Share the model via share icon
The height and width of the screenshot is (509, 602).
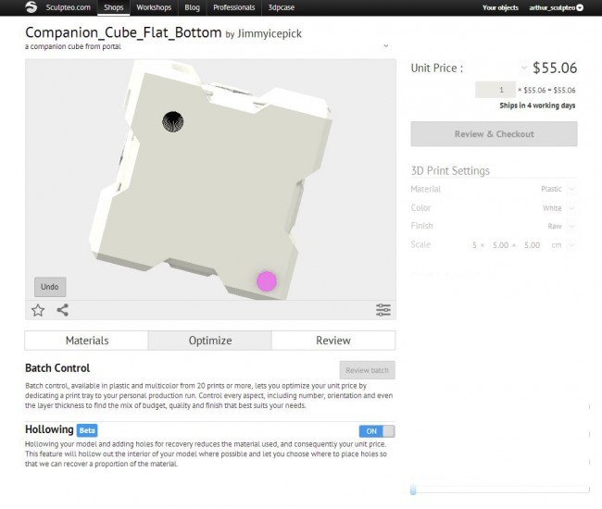[x=63, y=310]
